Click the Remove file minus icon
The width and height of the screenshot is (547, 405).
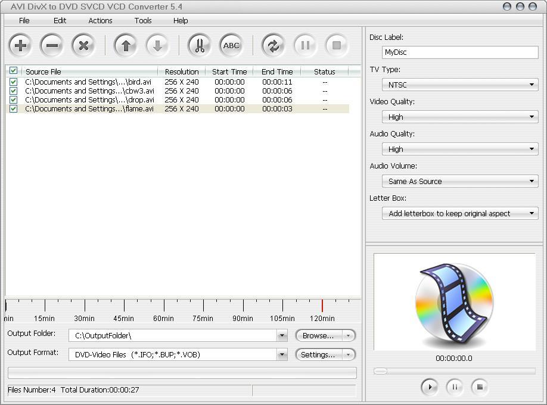pos(52,45)
